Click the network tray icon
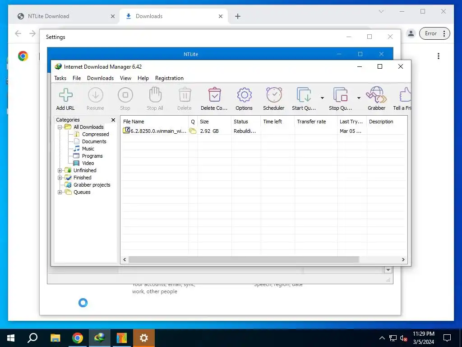 click(393, 338)
